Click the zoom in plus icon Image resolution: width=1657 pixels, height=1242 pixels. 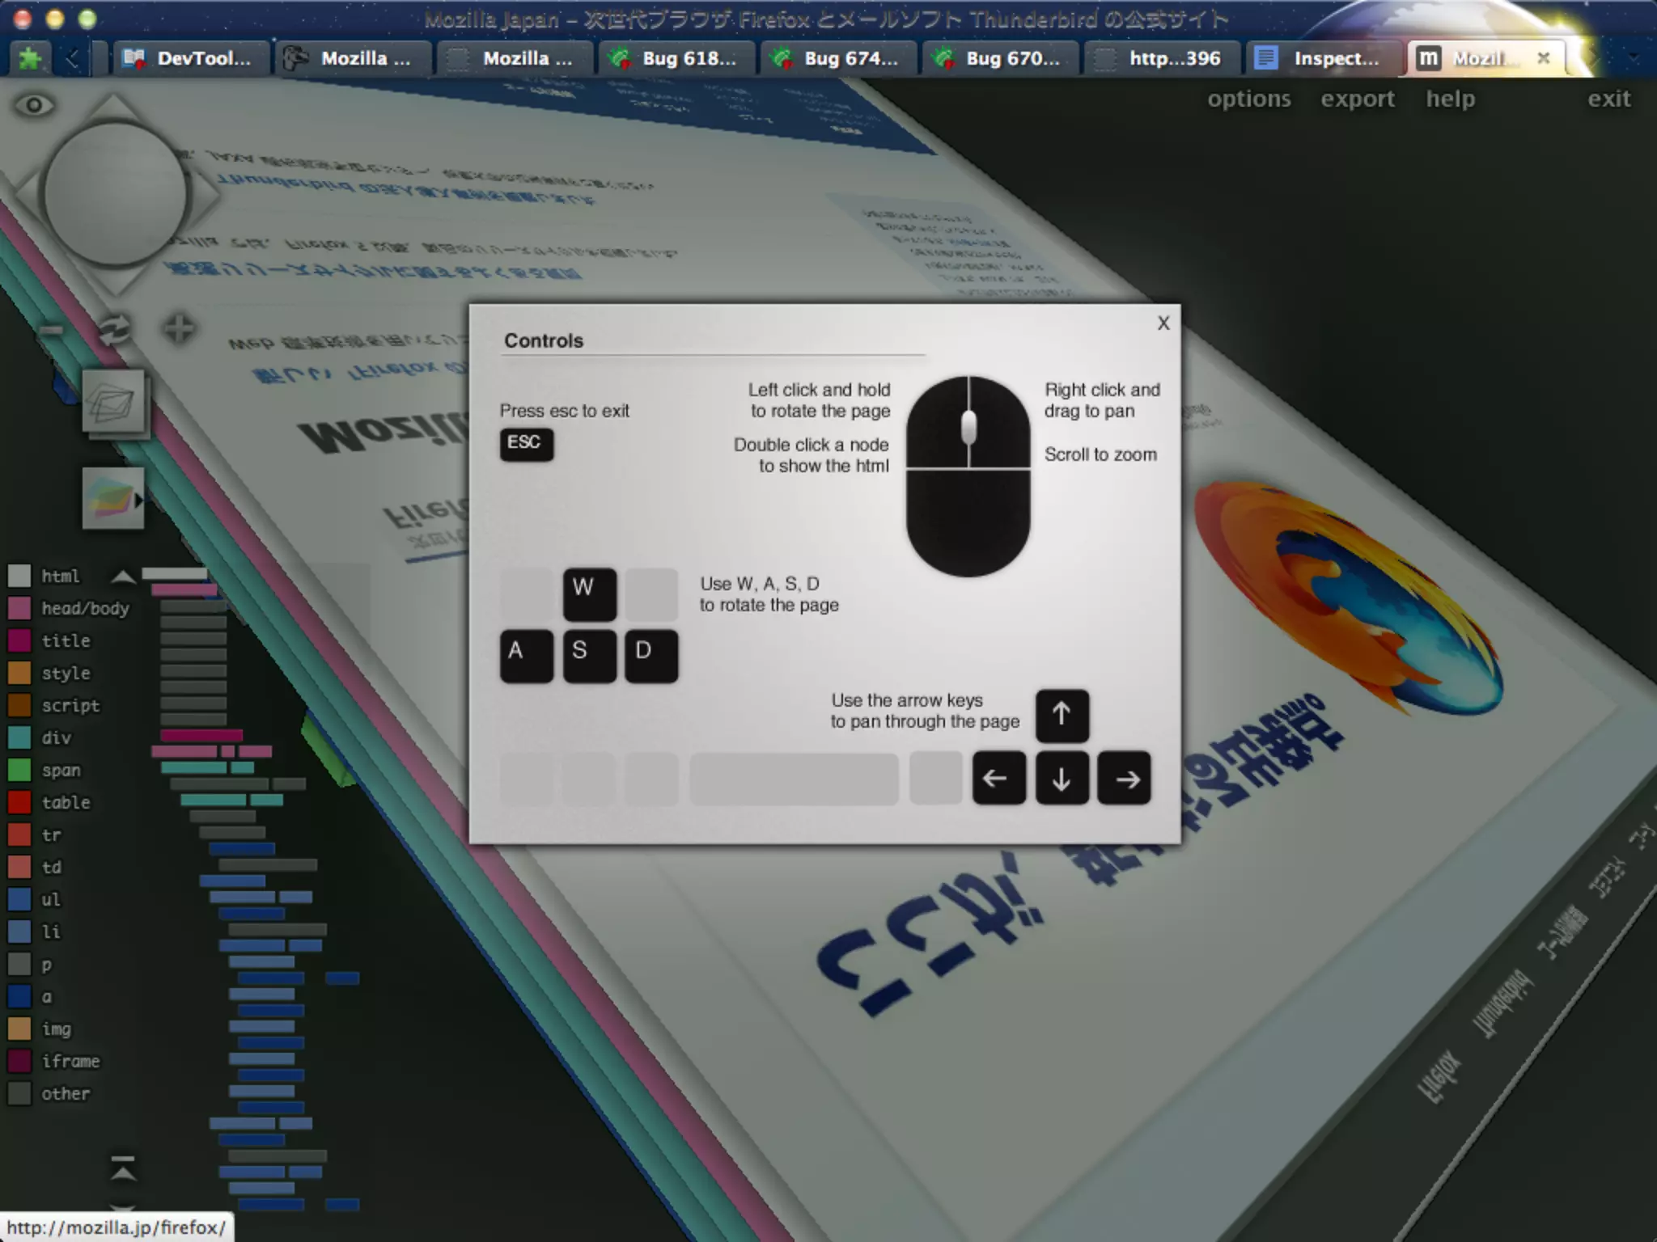178,329
